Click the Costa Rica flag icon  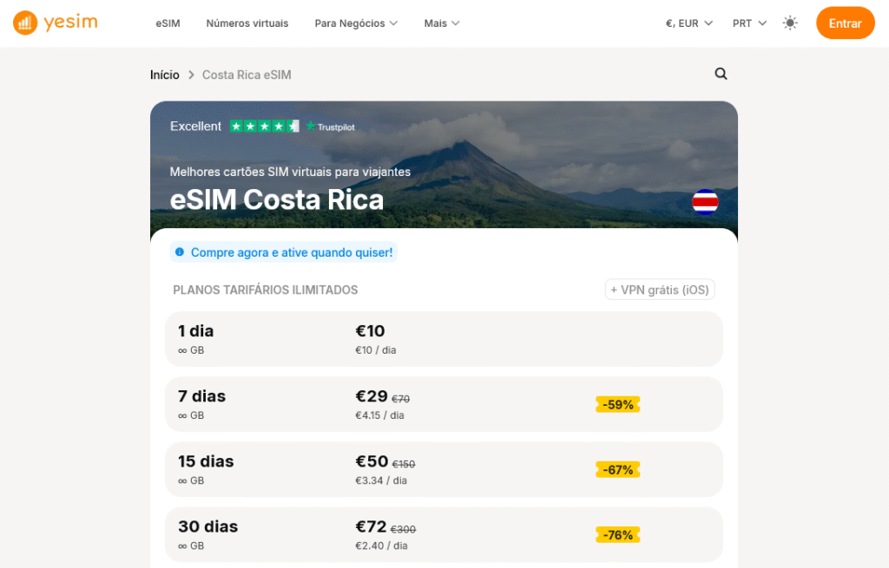point(706,201)
